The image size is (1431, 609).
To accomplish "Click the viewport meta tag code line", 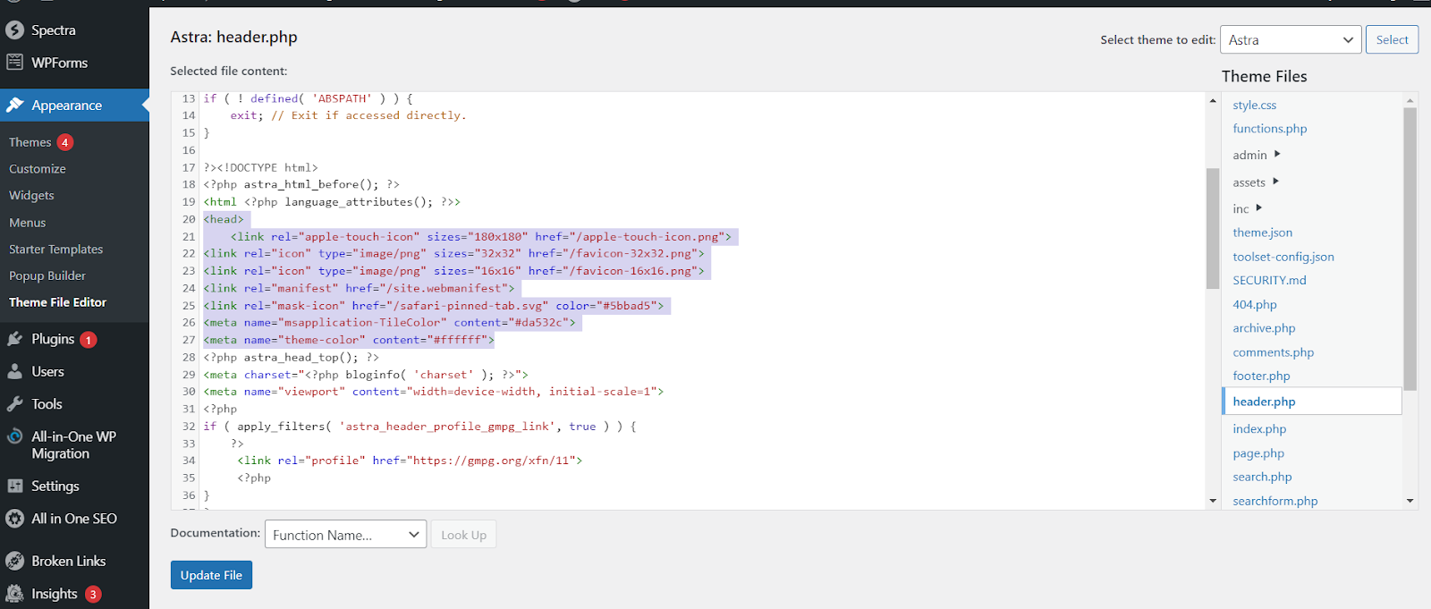I will 434,392.
